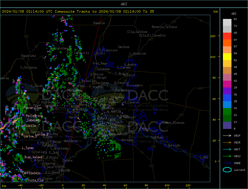
Task: Click the Cabecedo label
Action: 34,120
